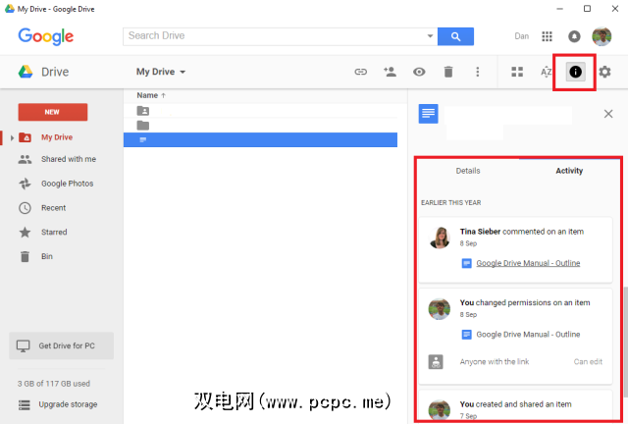Expand the My Drive tree arrow
Viewport: 628px width, 424px height.
(x=12, y=137)
